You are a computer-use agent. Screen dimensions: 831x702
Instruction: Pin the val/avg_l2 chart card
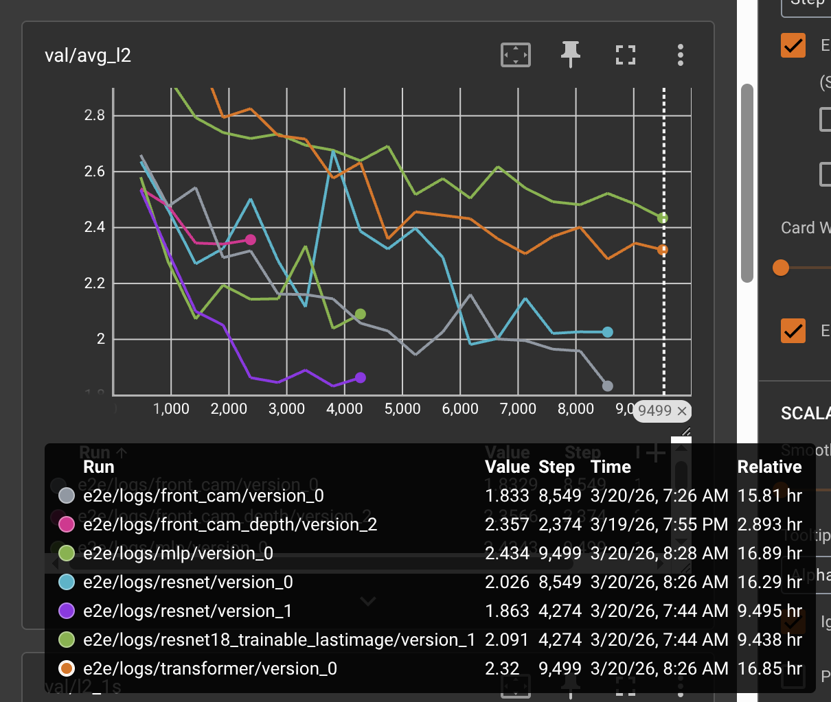tap(570, 55)
